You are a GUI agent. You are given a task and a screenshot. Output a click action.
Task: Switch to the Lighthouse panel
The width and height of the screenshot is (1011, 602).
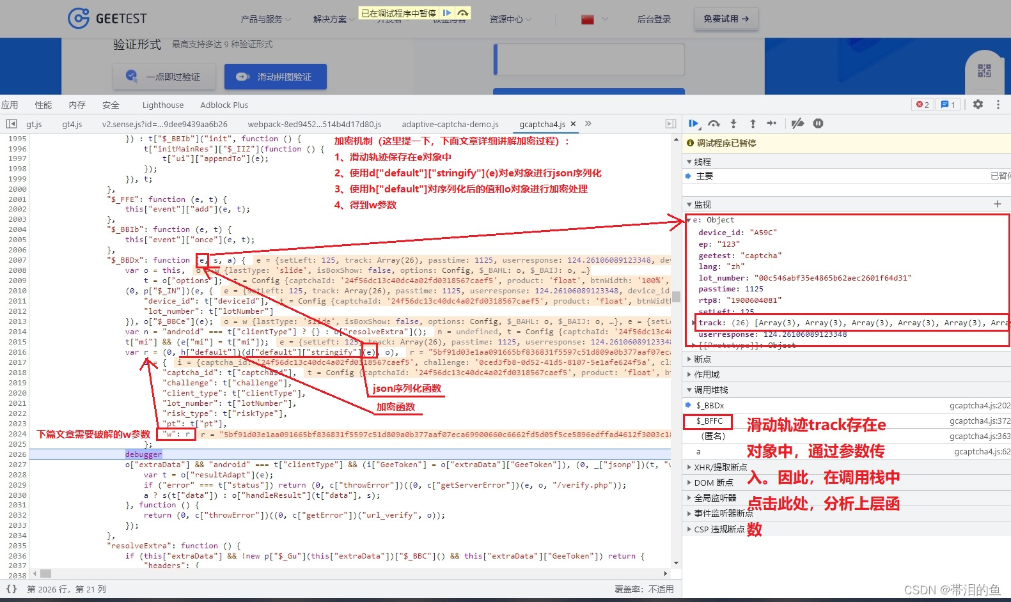tap(163, 105)
